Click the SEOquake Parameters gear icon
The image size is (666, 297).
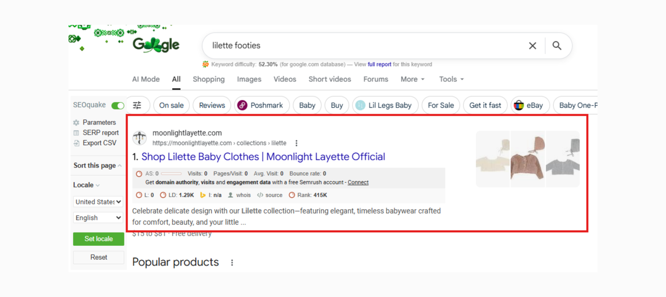point(76,122)
